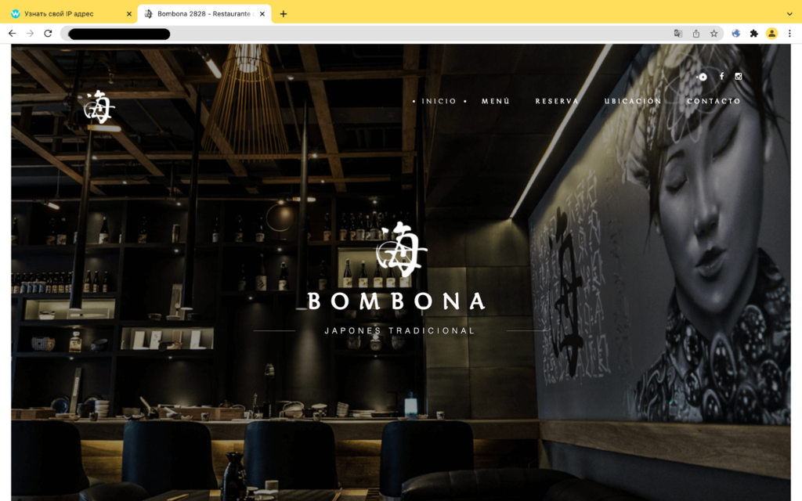Open the restaurant's Facebook page icon
Screen dimensions: 802x501
point(721,76)
